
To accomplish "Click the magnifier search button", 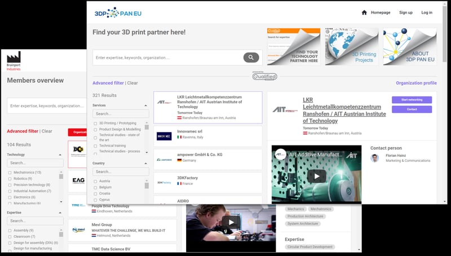I will click(x=251, y=58).
